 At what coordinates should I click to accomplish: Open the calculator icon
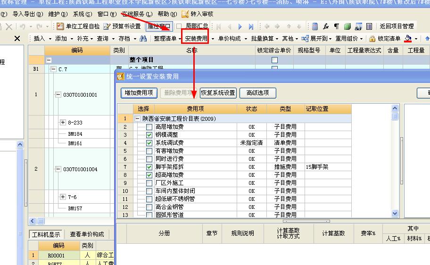[x=315, y=26]
